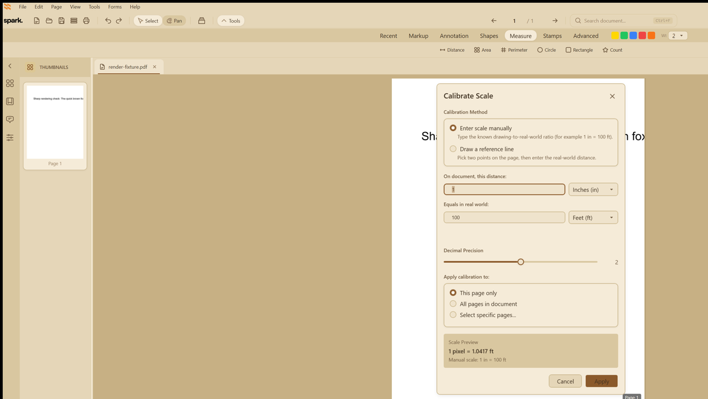The image size is (708, 399).
Task: Open a file via folder icon
Action: click(49, 21)
